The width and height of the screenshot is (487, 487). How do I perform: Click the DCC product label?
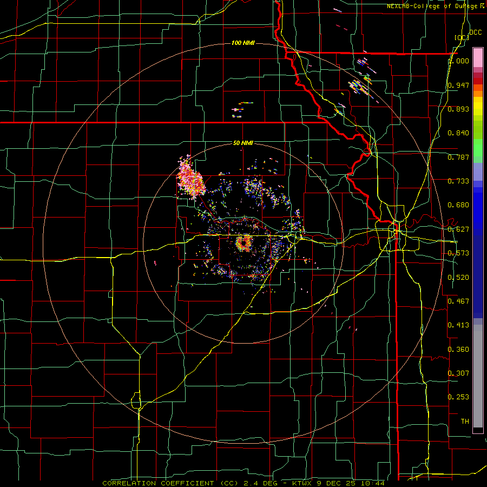475,32
